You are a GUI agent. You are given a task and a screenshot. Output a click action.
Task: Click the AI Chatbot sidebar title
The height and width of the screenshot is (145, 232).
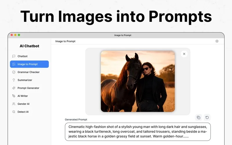[x=30, y=46]
